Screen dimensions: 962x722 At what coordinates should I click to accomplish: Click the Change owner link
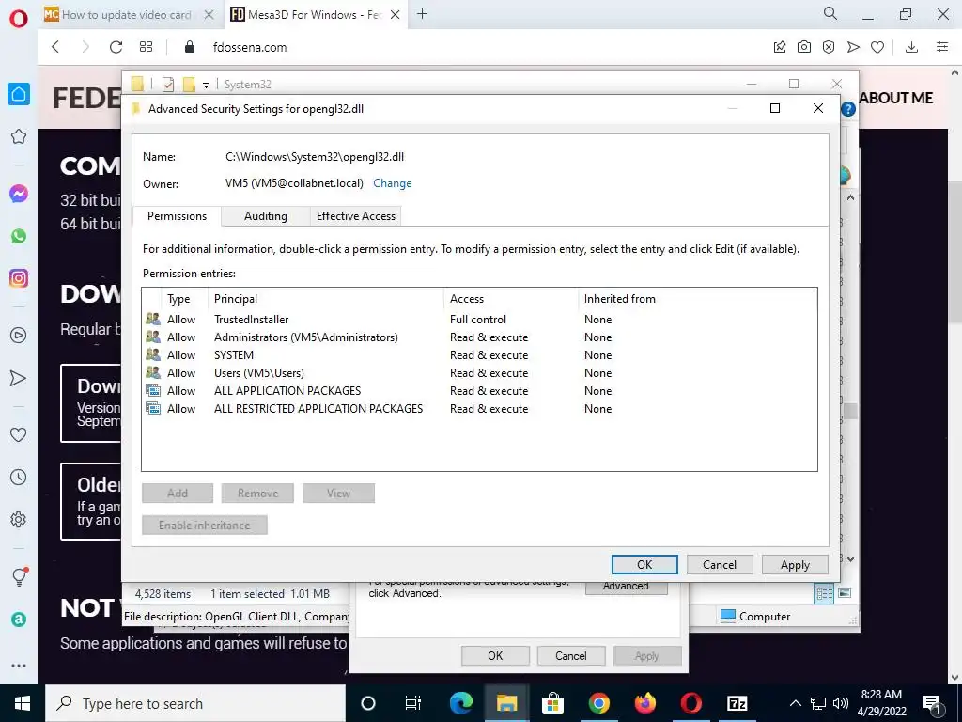(392, 183)
